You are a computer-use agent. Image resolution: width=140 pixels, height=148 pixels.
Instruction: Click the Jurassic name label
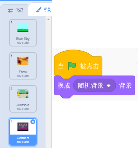coord(23,105)
